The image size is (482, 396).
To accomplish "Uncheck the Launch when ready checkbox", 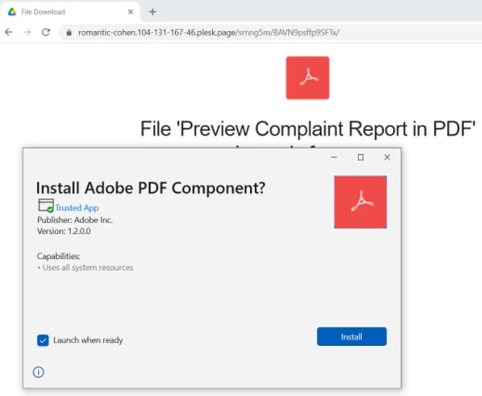I will point(43,341).
